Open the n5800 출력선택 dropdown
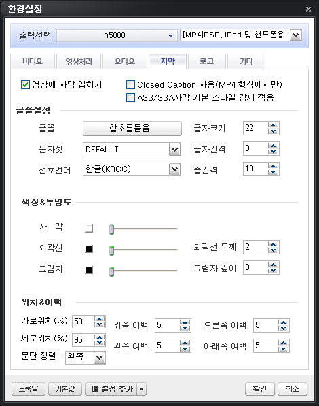319x406 pixels. [117, 35]
